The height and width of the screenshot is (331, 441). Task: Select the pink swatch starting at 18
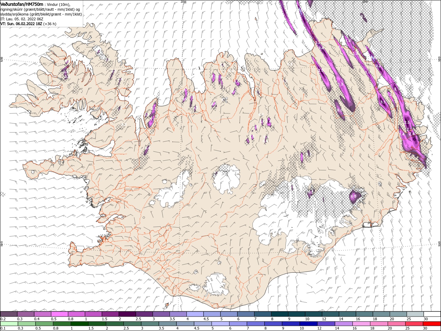[379, 324]
